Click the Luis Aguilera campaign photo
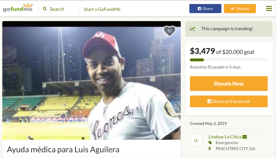This screenshot has width=276, height=158. click(x=92, y=80)
